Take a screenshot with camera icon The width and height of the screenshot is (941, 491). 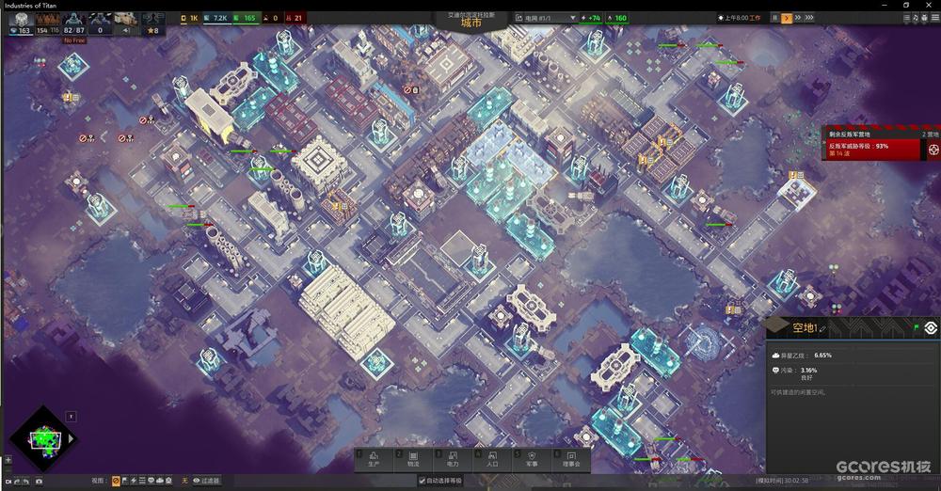pyautogui.click(x=39, y=482)
